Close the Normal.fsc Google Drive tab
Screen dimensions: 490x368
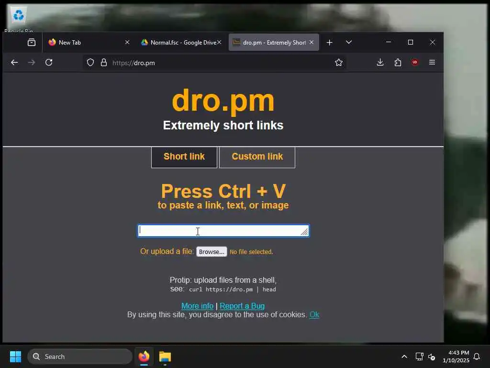(219, 42)
